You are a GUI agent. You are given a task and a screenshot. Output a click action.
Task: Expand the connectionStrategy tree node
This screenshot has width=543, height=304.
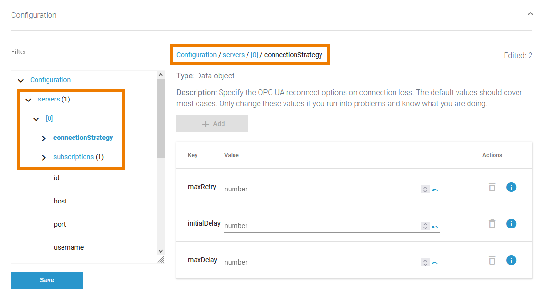[x=44, y=138]
